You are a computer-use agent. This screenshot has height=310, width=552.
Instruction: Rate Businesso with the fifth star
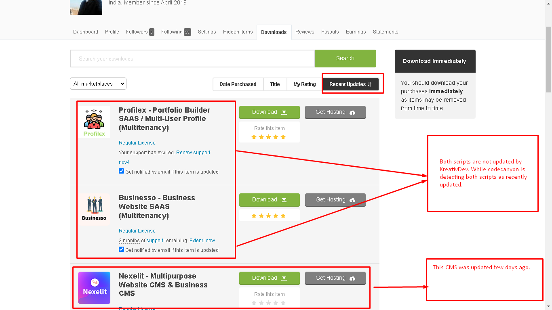283,216
